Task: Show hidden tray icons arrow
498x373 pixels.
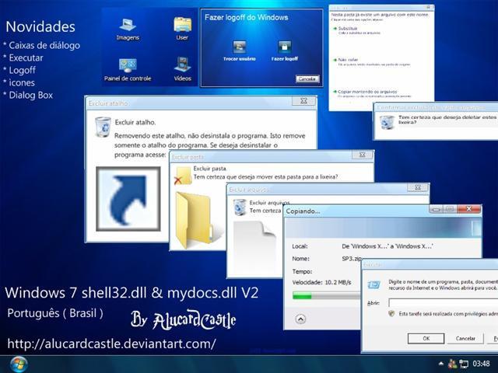Action: pyautogui.click(x=441, y=364)
